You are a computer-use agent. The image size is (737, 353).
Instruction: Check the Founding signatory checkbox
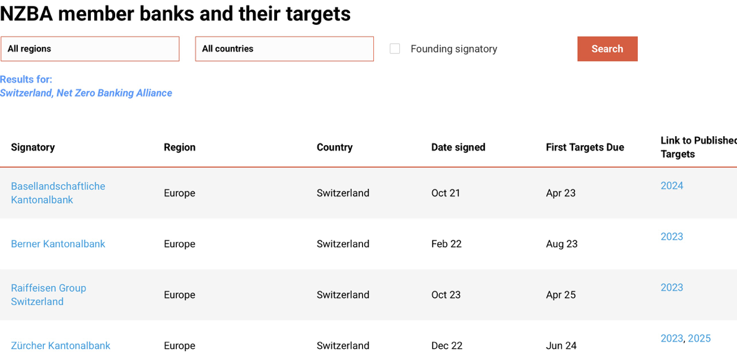[x=395, y=49]
